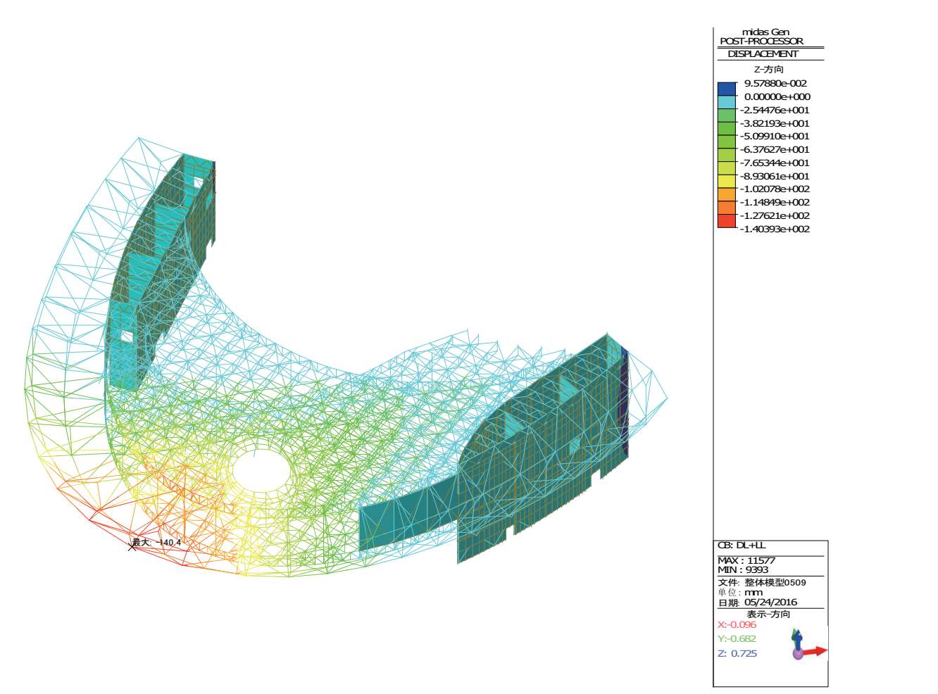Click the "MIN : 9393" node entry
The width and height of the screenshot is (938, 694).
coord(743,569)
